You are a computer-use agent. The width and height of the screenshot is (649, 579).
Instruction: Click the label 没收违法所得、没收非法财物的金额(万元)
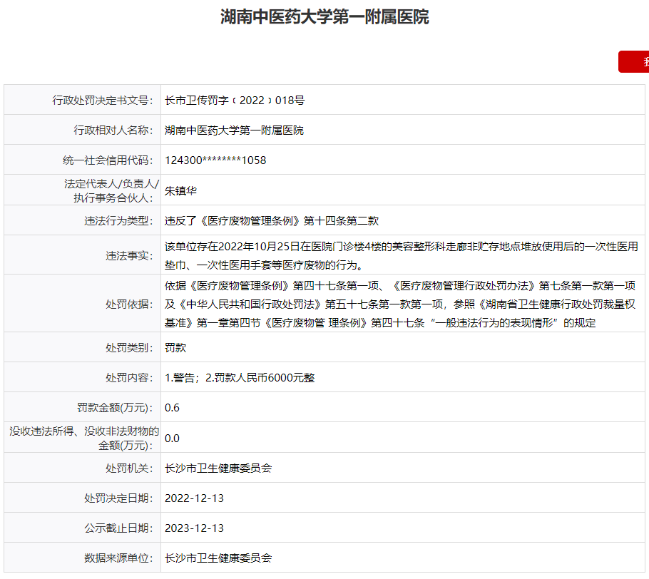(84, 438)
